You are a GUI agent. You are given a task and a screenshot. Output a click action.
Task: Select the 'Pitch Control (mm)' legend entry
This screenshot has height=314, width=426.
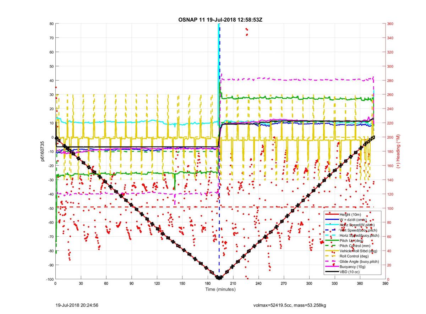(354, 246)
